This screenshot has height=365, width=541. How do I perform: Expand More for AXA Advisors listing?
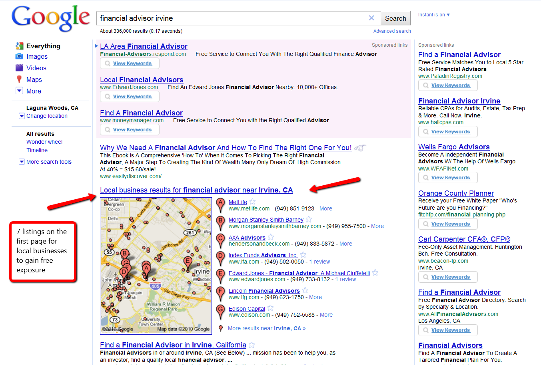(346, 244)
